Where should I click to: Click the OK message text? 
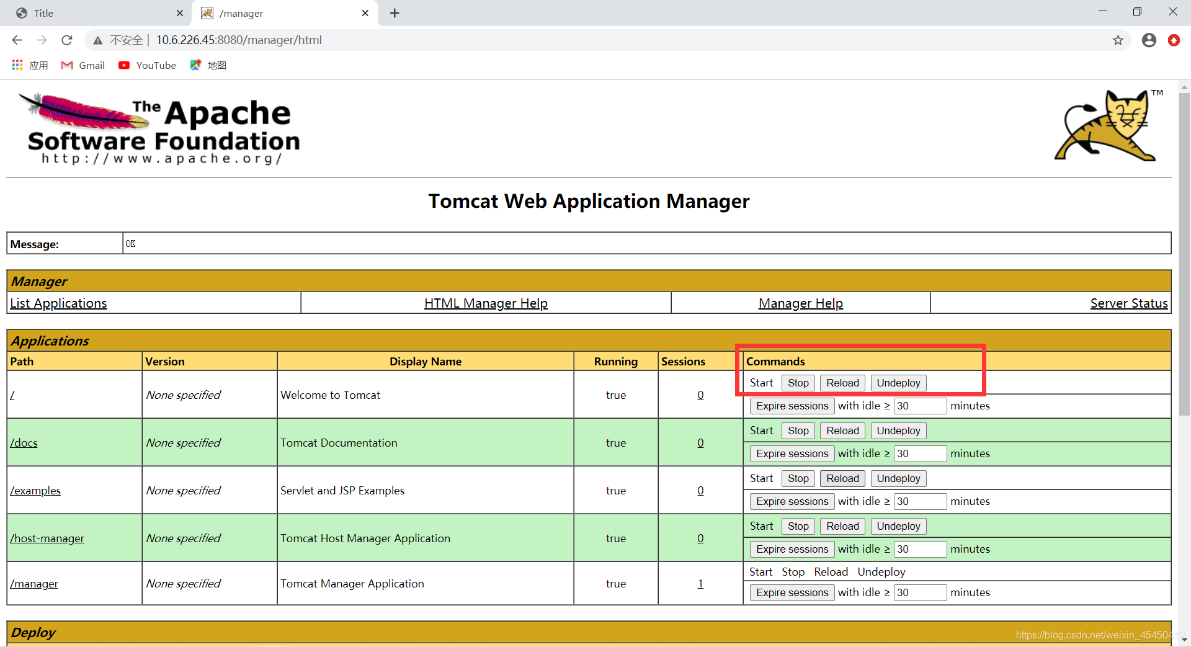coord(130,244)
